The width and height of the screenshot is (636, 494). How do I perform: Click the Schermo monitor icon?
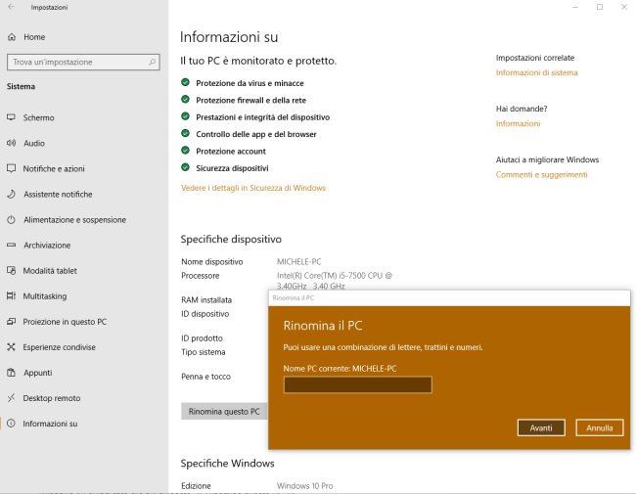(x=11, y=117)
